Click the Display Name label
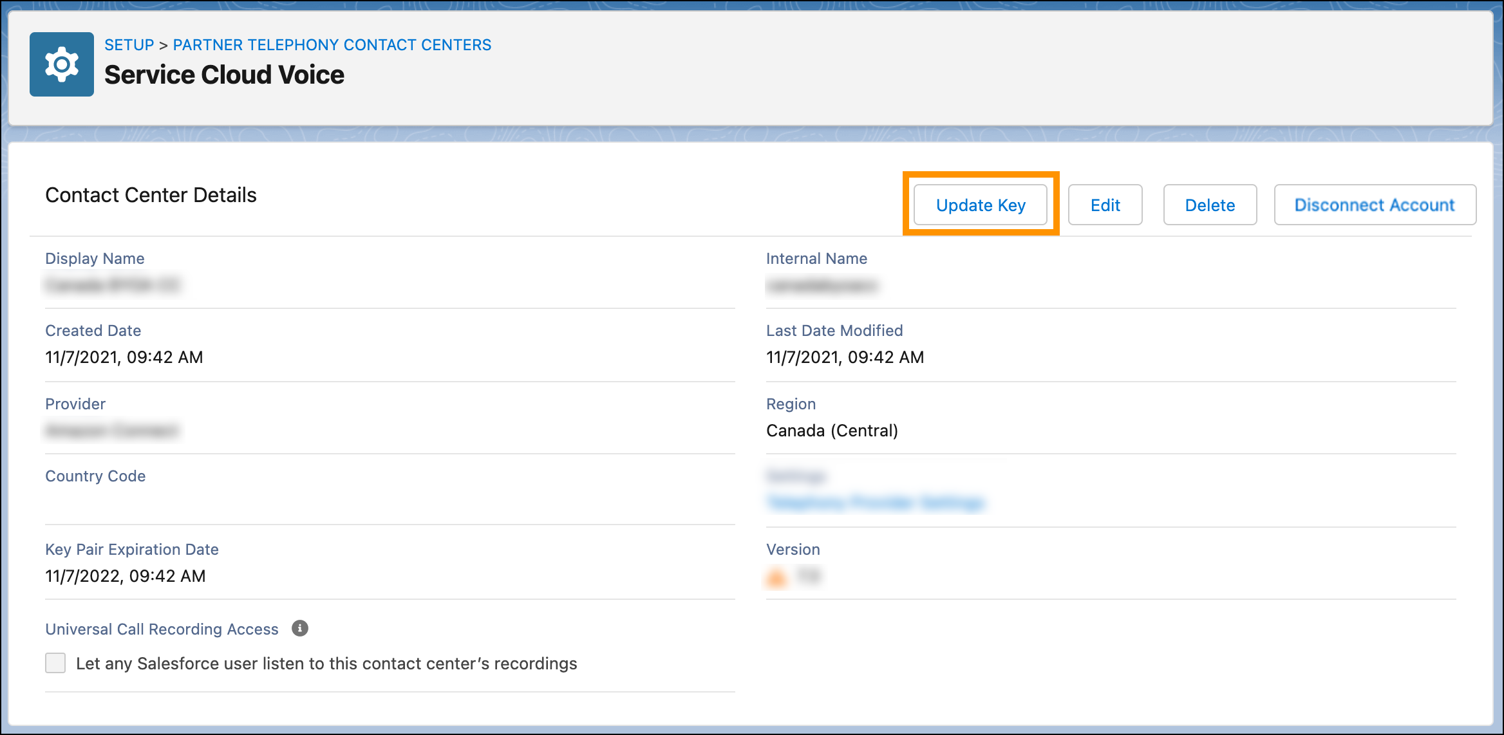Screen dimensions: 1504x735 coord(95,259)
